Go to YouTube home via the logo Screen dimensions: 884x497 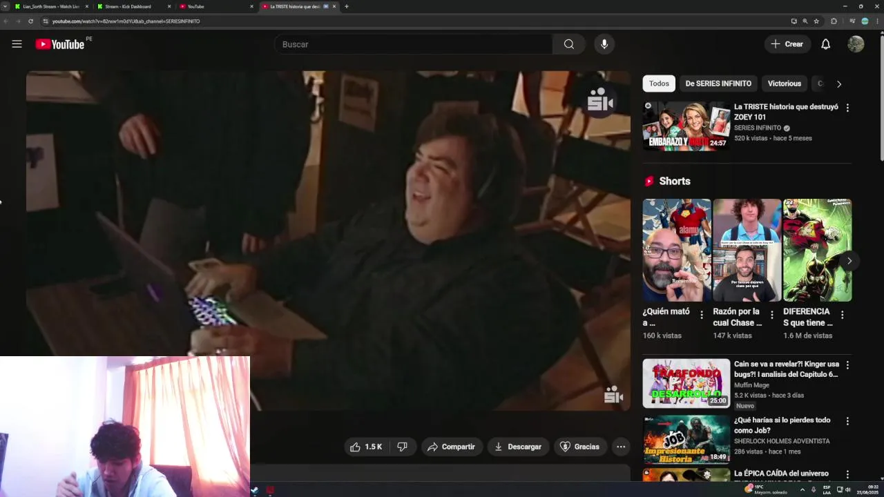tap(59, 44)
